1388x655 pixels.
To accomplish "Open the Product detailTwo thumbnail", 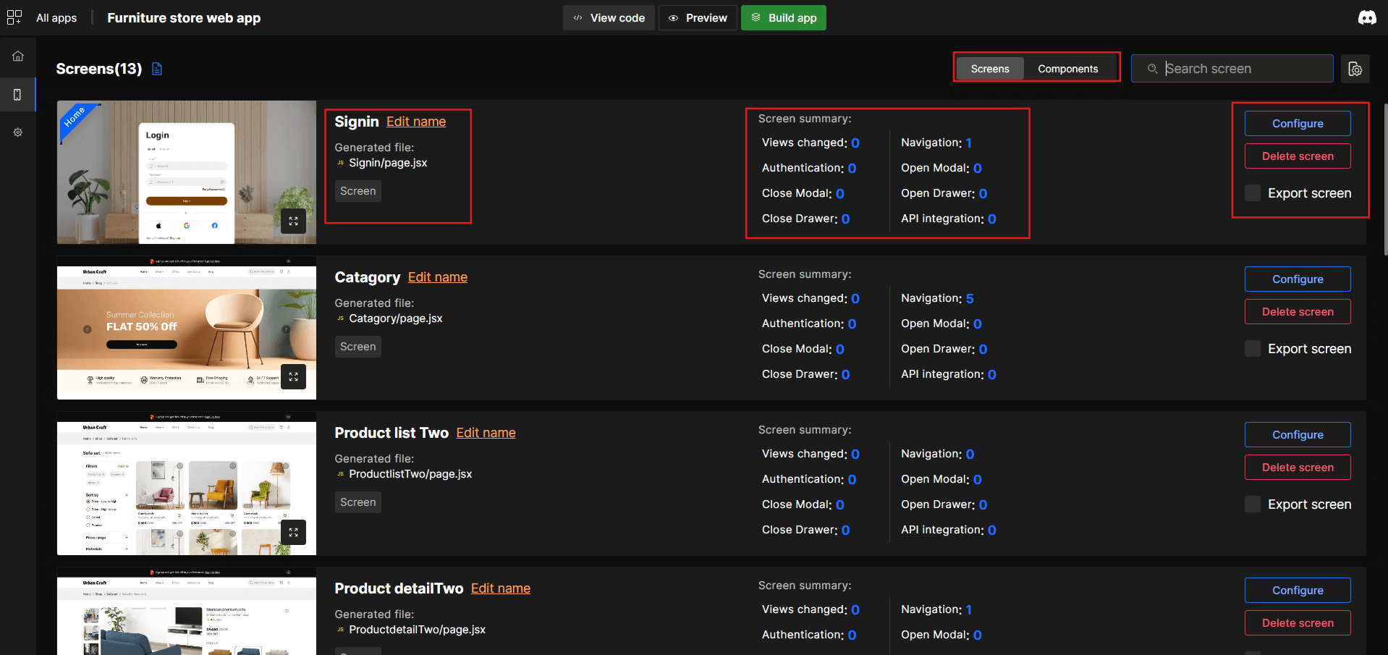I will 187,612.
